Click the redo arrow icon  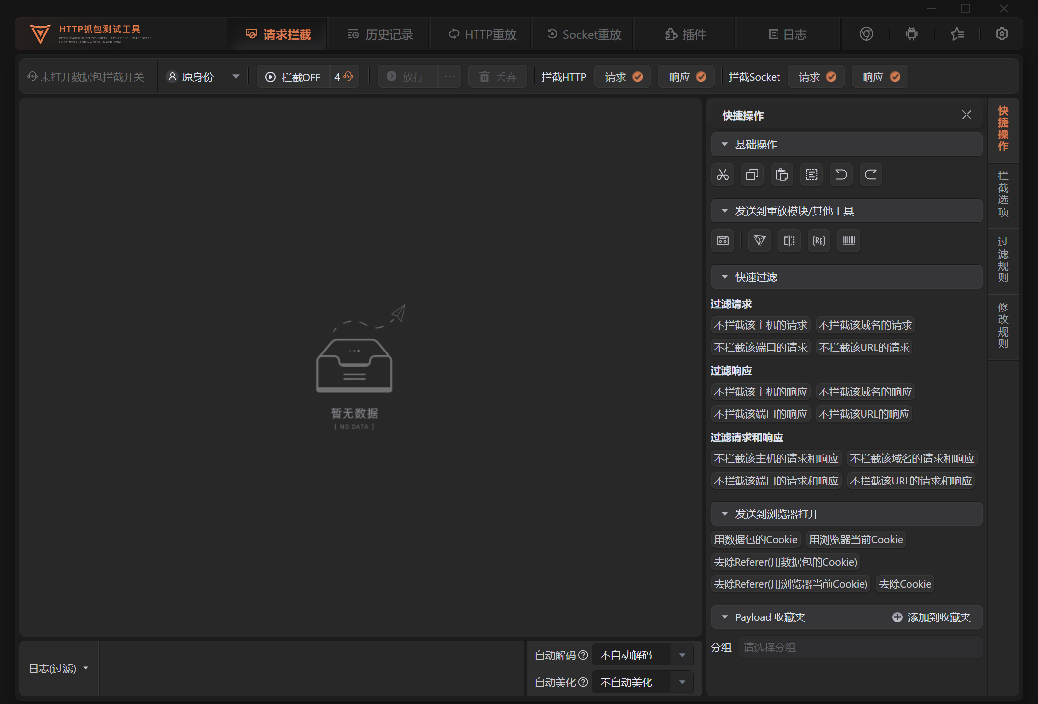[x=870, y=175]
